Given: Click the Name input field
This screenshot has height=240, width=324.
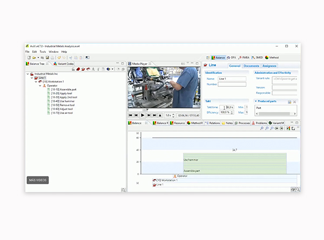Looking at the screenshot, I should (x=232, y=79).
